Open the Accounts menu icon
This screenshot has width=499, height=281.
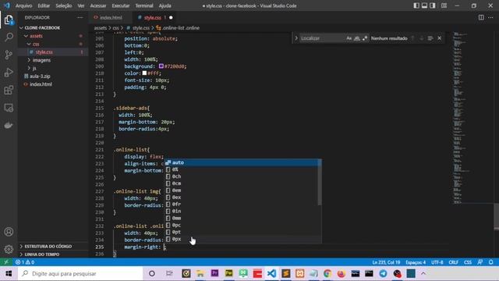pyautogui.click(x=9, y=232)
